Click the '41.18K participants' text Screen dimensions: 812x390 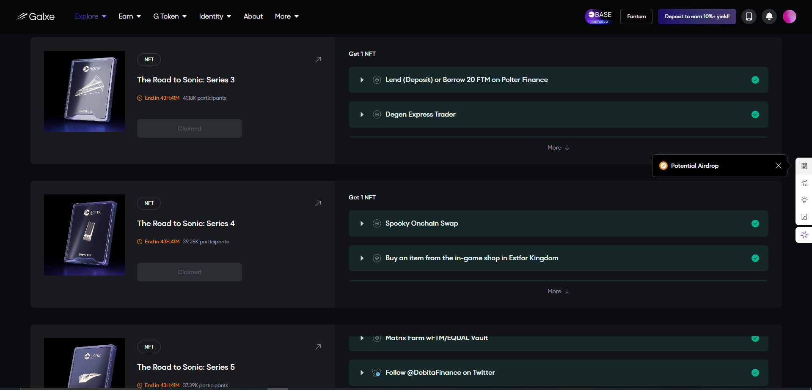(x=204, y=98)
